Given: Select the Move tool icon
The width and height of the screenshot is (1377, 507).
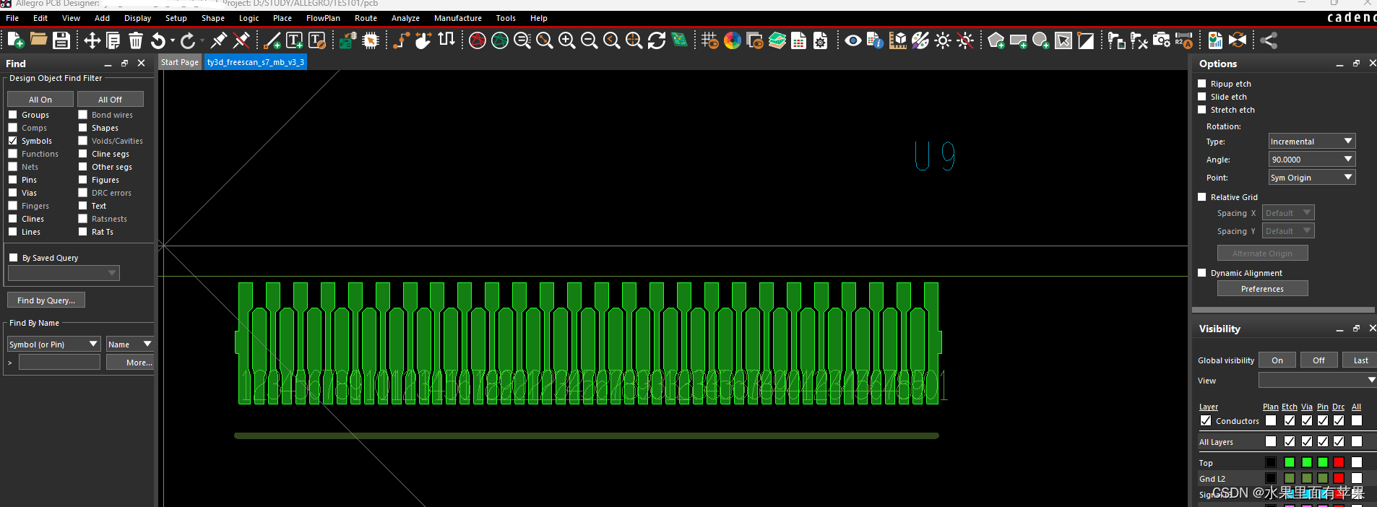Looking at the screenshot, I should pyautogui.click(x=92, y=40).
